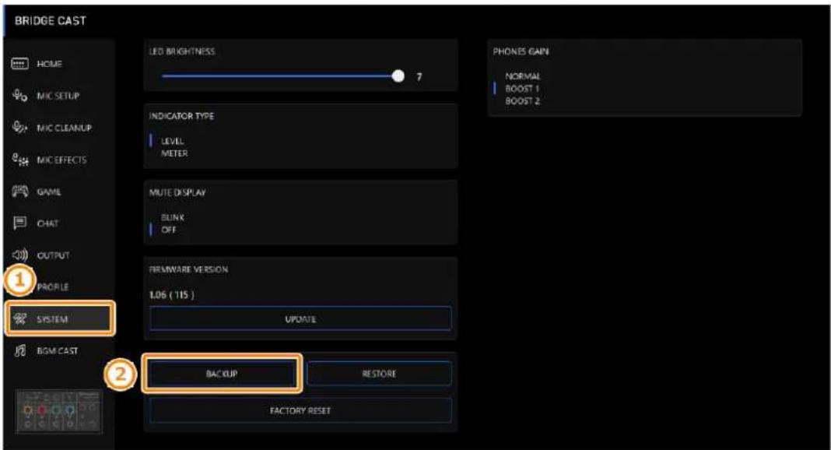Select METER indicator type
Viewport: 831px width, 450px height.
tap(174, 153)
